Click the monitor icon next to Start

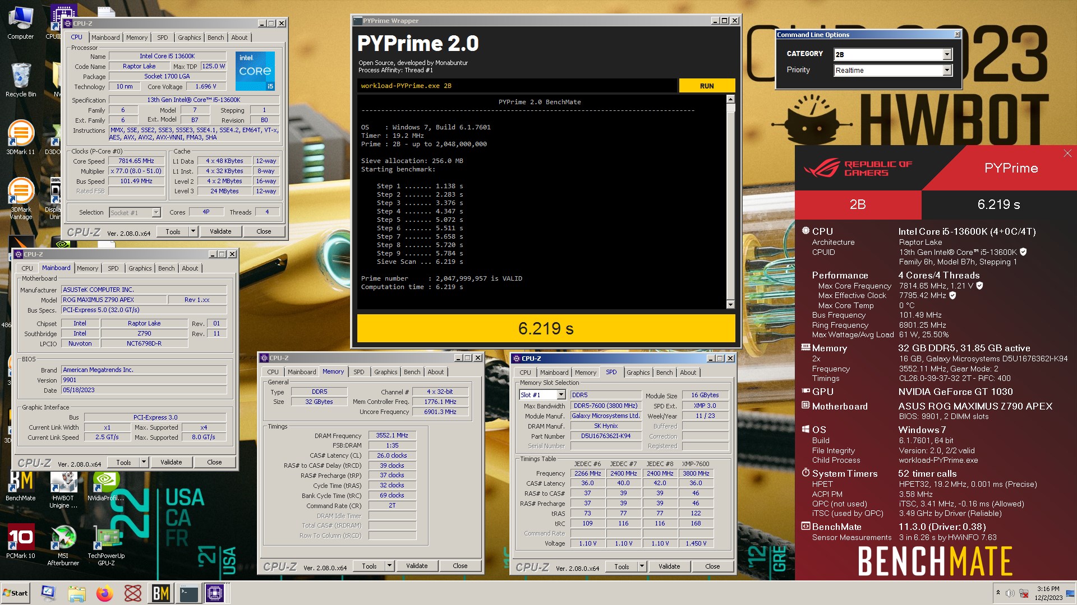click(x=48, y=593)
